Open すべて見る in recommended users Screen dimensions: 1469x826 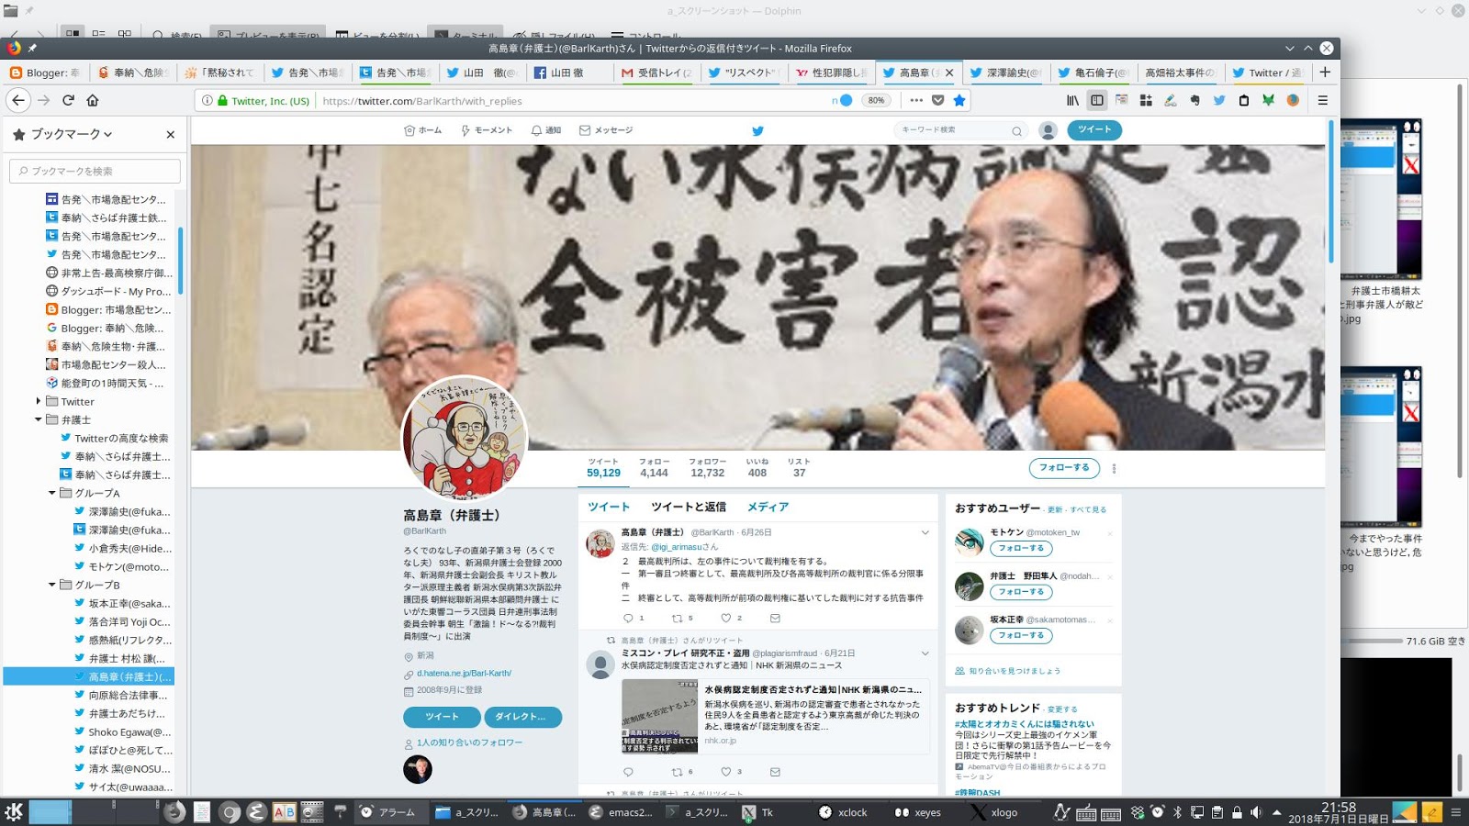[1088, 509]
